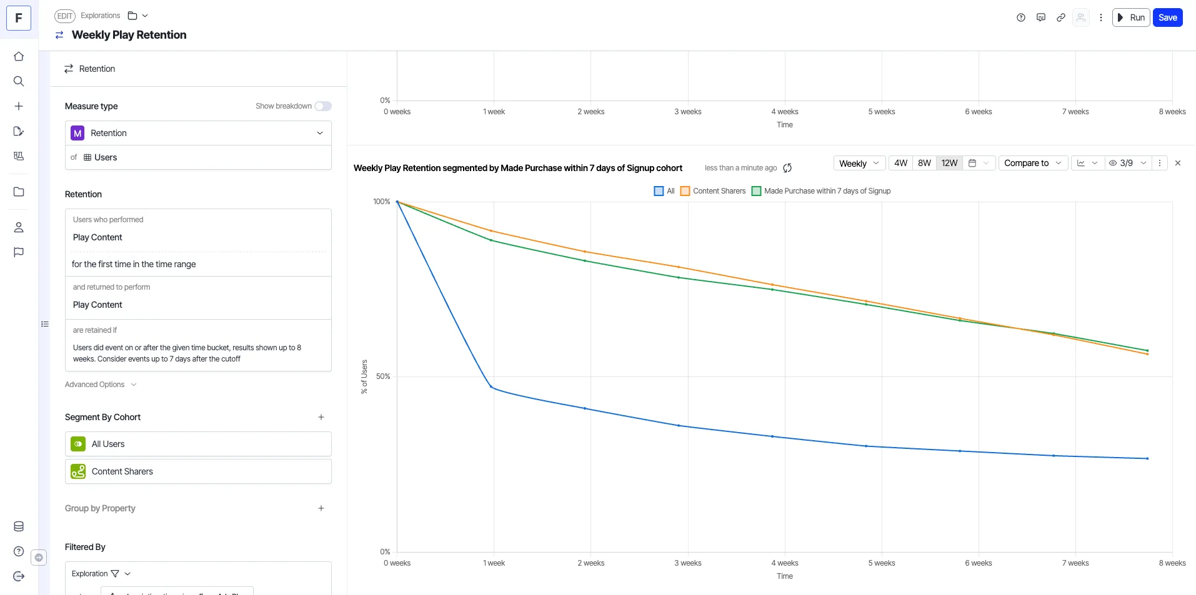Toggle the All legend checkbox
Viewport: 1196px width, 595px height.
[x=659, y=191]
